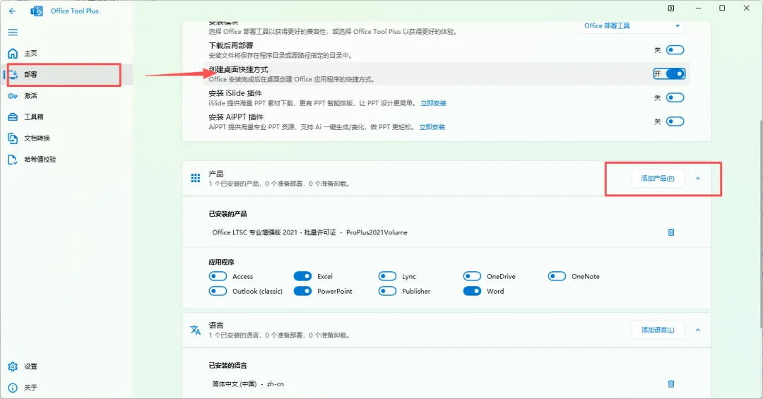Disable the Excel application toggle
This screenshot has height=399, width=763.
point(302,276)
